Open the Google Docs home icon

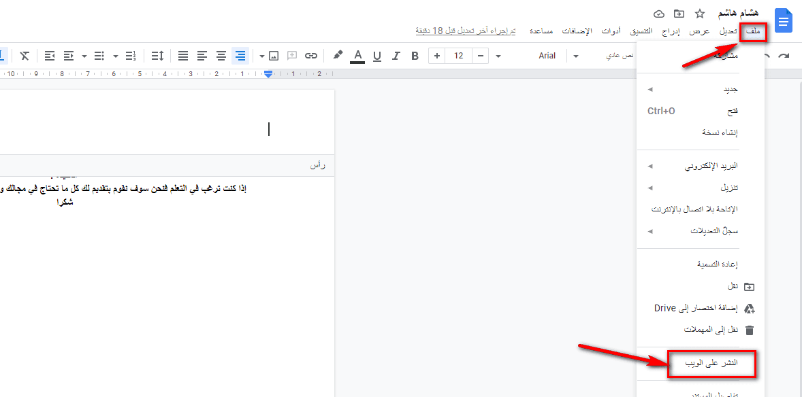pos(783,21)
